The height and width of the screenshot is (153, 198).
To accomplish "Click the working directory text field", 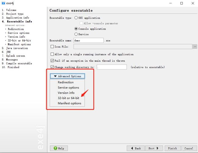I will 111,67.
